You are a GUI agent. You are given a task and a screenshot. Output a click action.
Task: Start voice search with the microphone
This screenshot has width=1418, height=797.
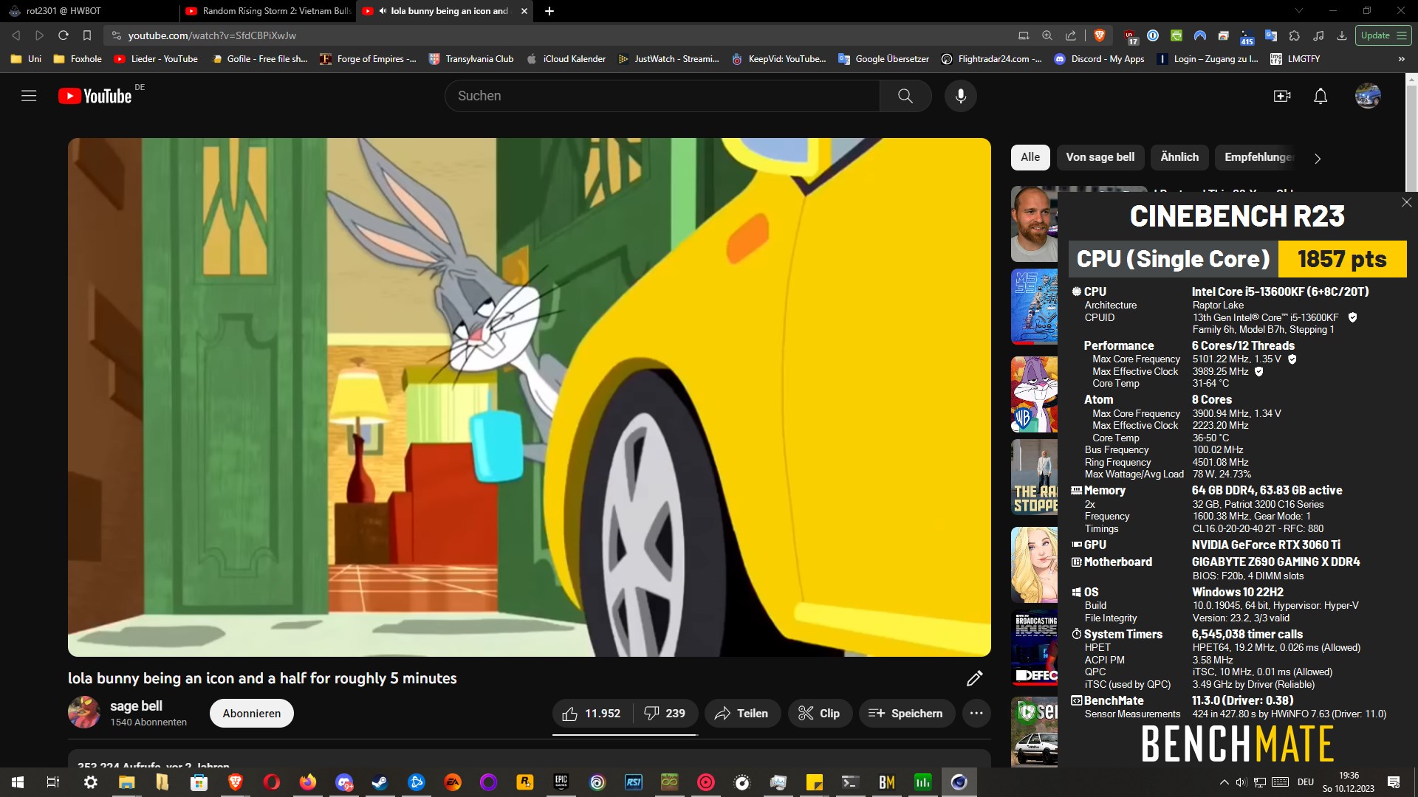coord(960,96)
